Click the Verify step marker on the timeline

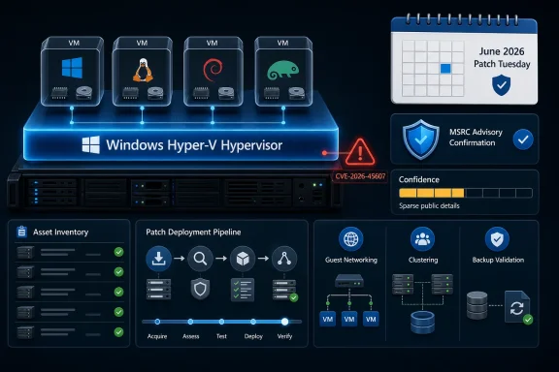pos(284,322)
